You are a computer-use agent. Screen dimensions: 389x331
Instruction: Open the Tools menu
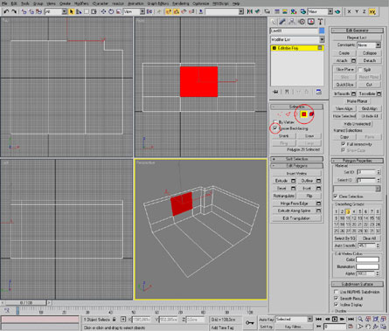click(x=25, y=3)
